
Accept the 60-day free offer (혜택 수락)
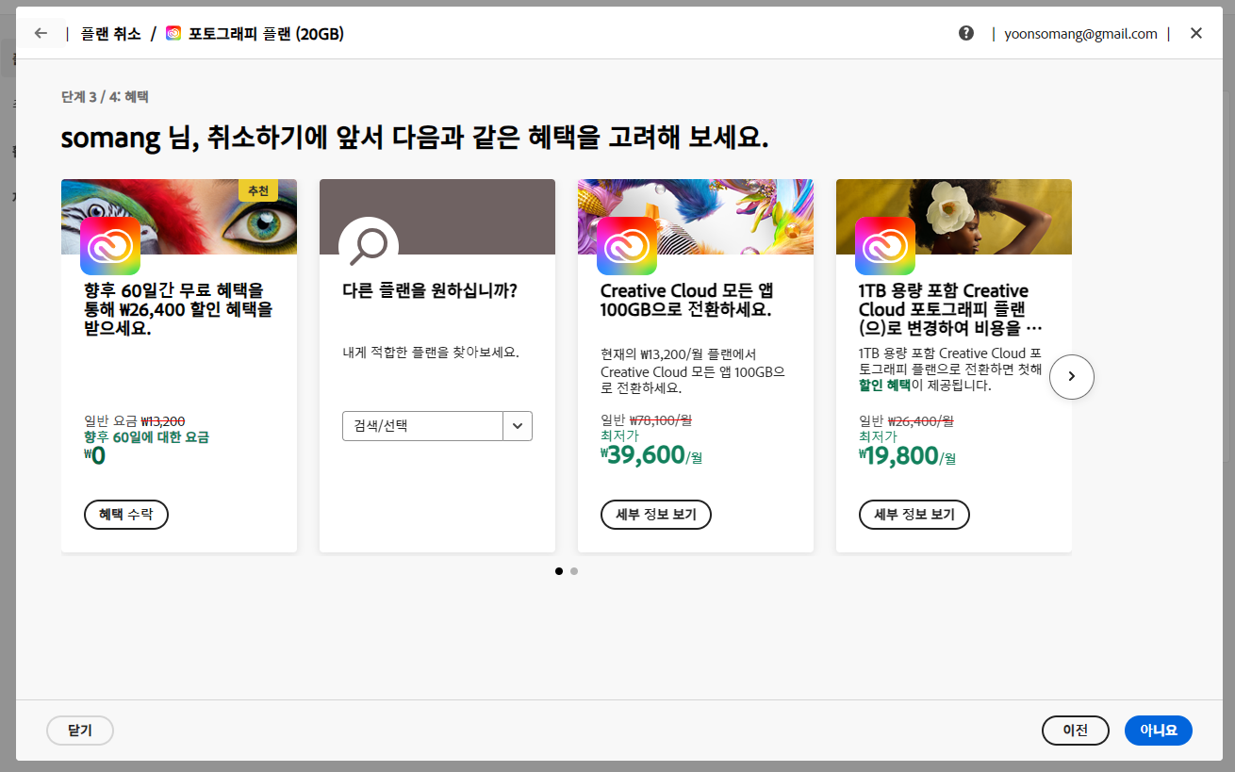[126, 515]
